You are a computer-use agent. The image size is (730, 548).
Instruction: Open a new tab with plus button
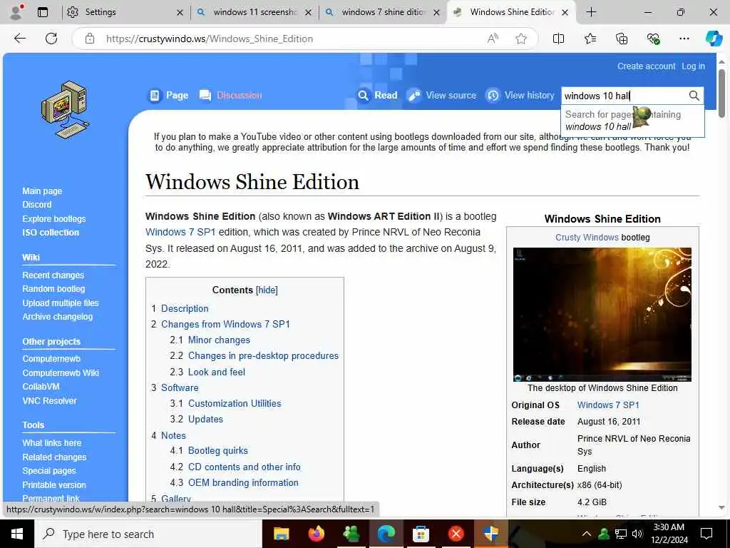point(591,12)
